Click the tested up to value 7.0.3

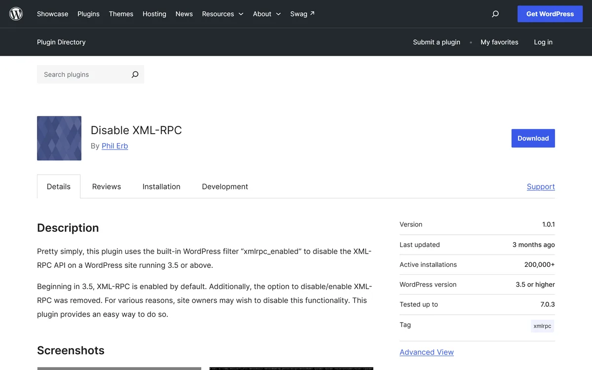pyautogui.click(x=548, y=304)
